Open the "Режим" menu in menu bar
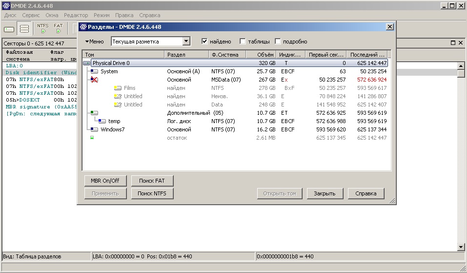The image size is (467, 273). coord(102,15)
